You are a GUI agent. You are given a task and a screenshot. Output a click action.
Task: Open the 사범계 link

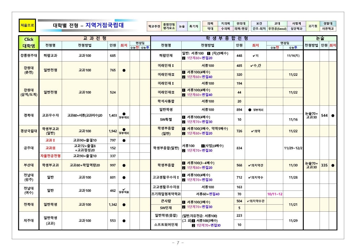[x=296, y=24]
